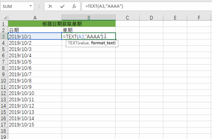The image size is (212, 139).
Task: Open the Name Box dropdown arrow
Action: [x=31, y=6]
